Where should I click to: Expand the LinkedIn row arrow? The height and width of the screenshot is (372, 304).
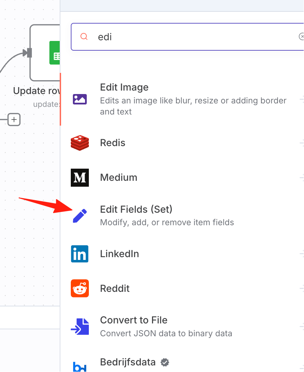pyautogui.click(x=302, y=254)
